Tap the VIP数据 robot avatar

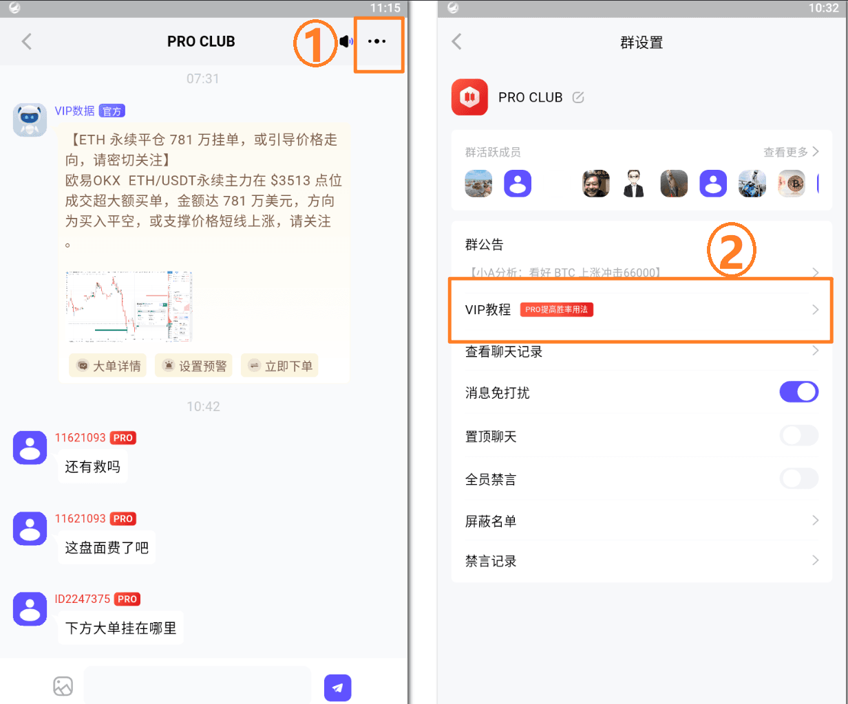(x=30, y=120)
